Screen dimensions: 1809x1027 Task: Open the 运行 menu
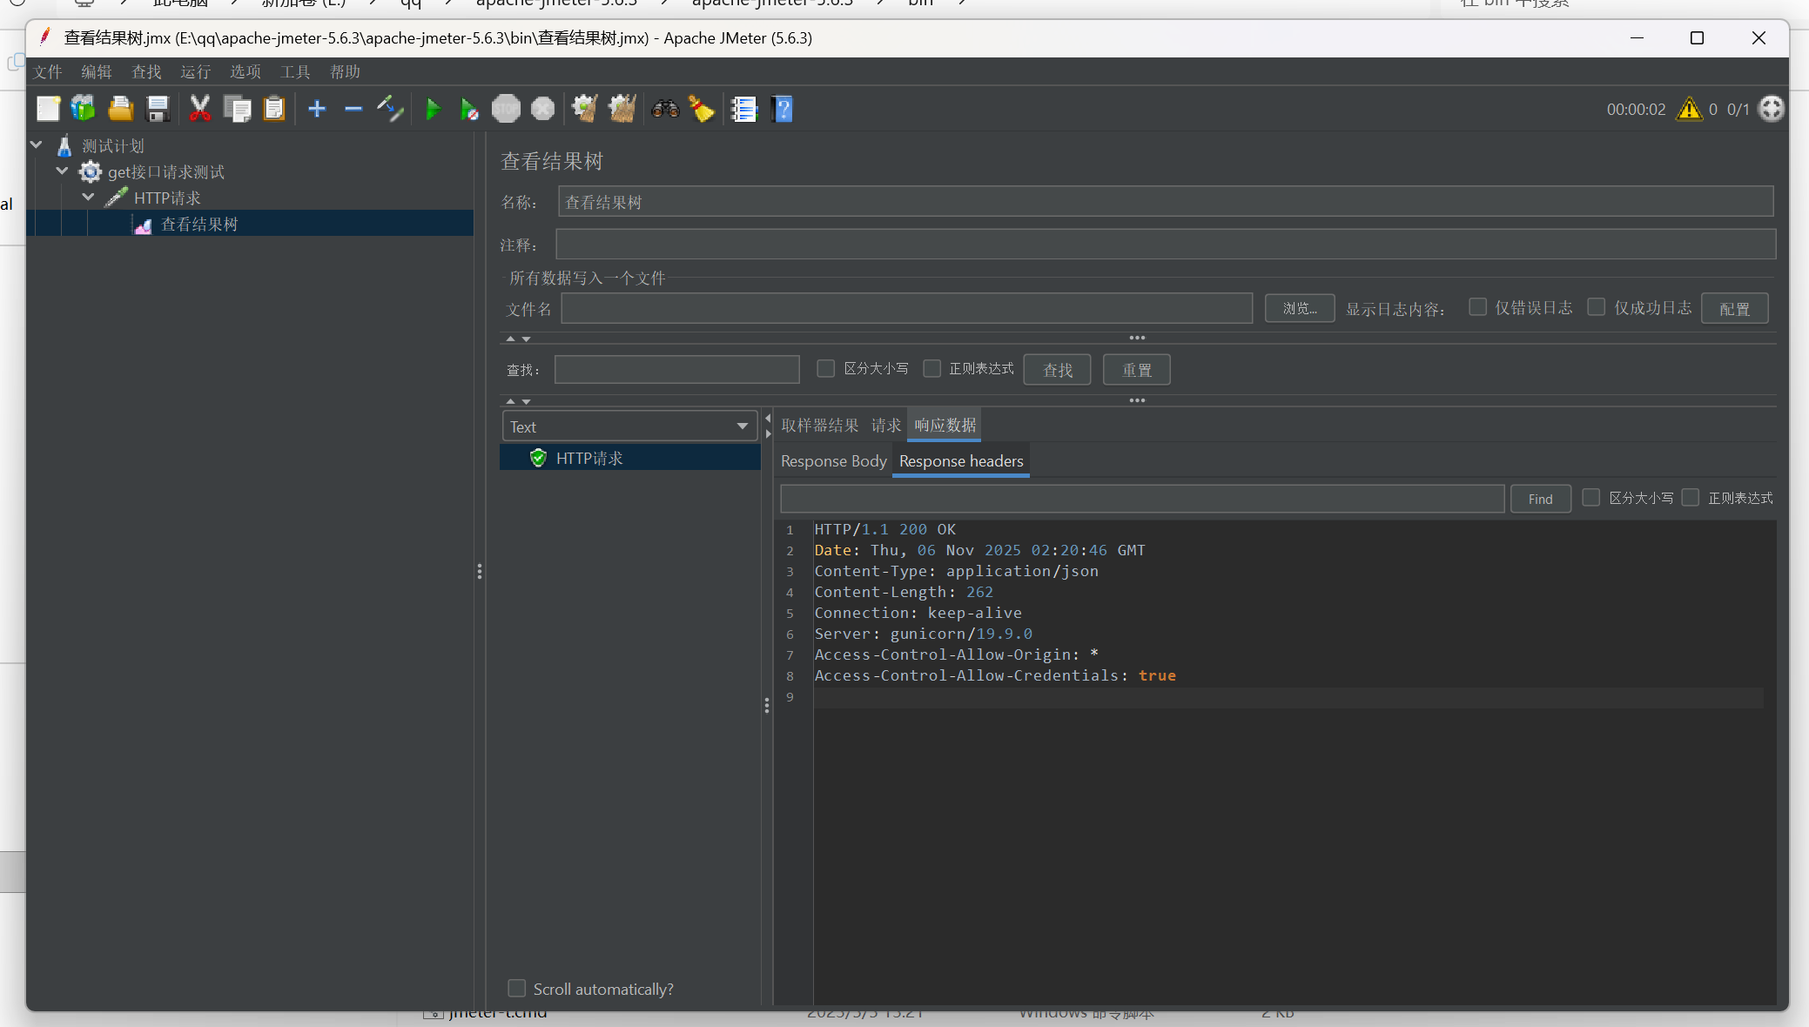click(x=195, y=72)
